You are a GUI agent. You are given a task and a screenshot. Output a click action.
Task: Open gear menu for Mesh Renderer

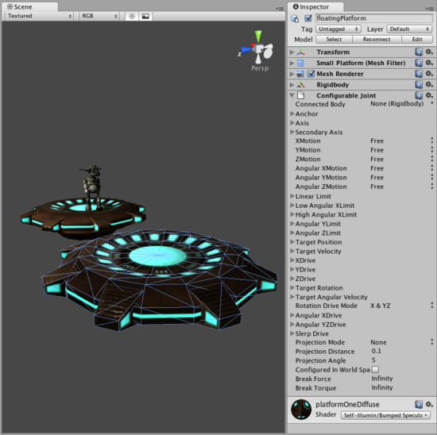[429, 74]
